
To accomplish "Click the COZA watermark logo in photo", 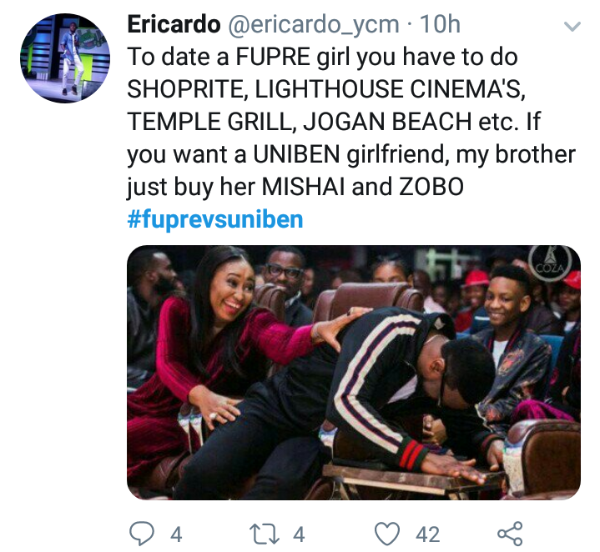I will [x=550, y=263].
